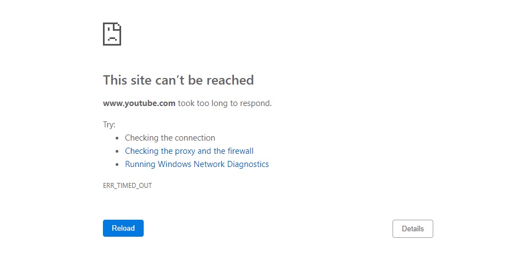Click the word Windows in the diagnostics link
This screenshot has width=512, height=262.
click(x=175, y=164)
